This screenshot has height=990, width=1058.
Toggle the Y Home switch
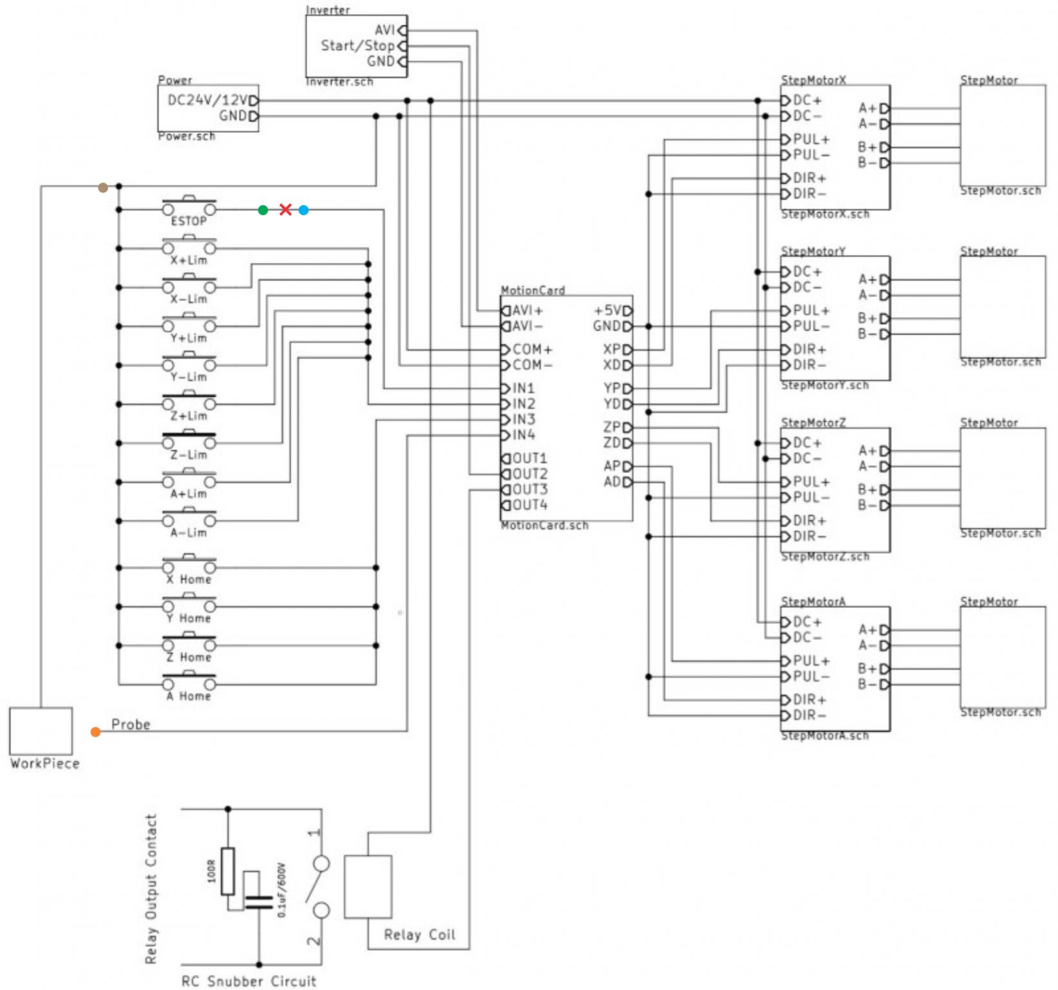click(189, 605)
